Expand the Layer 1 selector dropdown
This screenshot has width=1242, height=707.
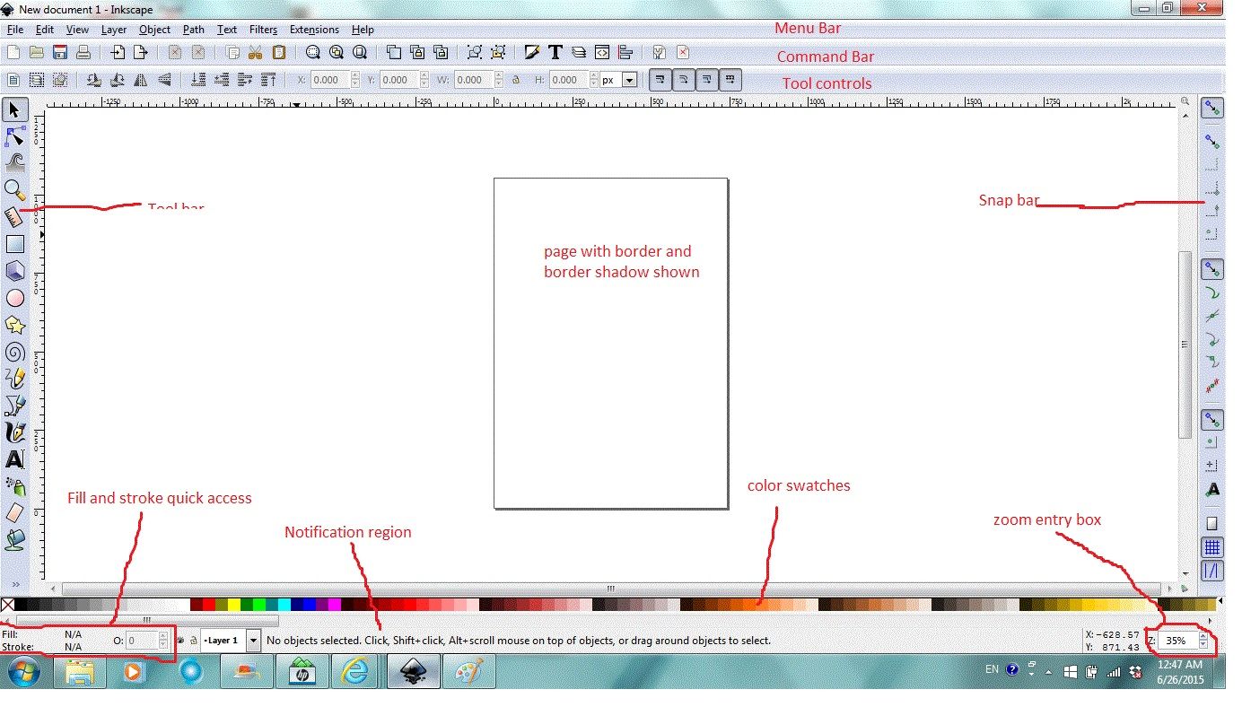tap(252, 640)
